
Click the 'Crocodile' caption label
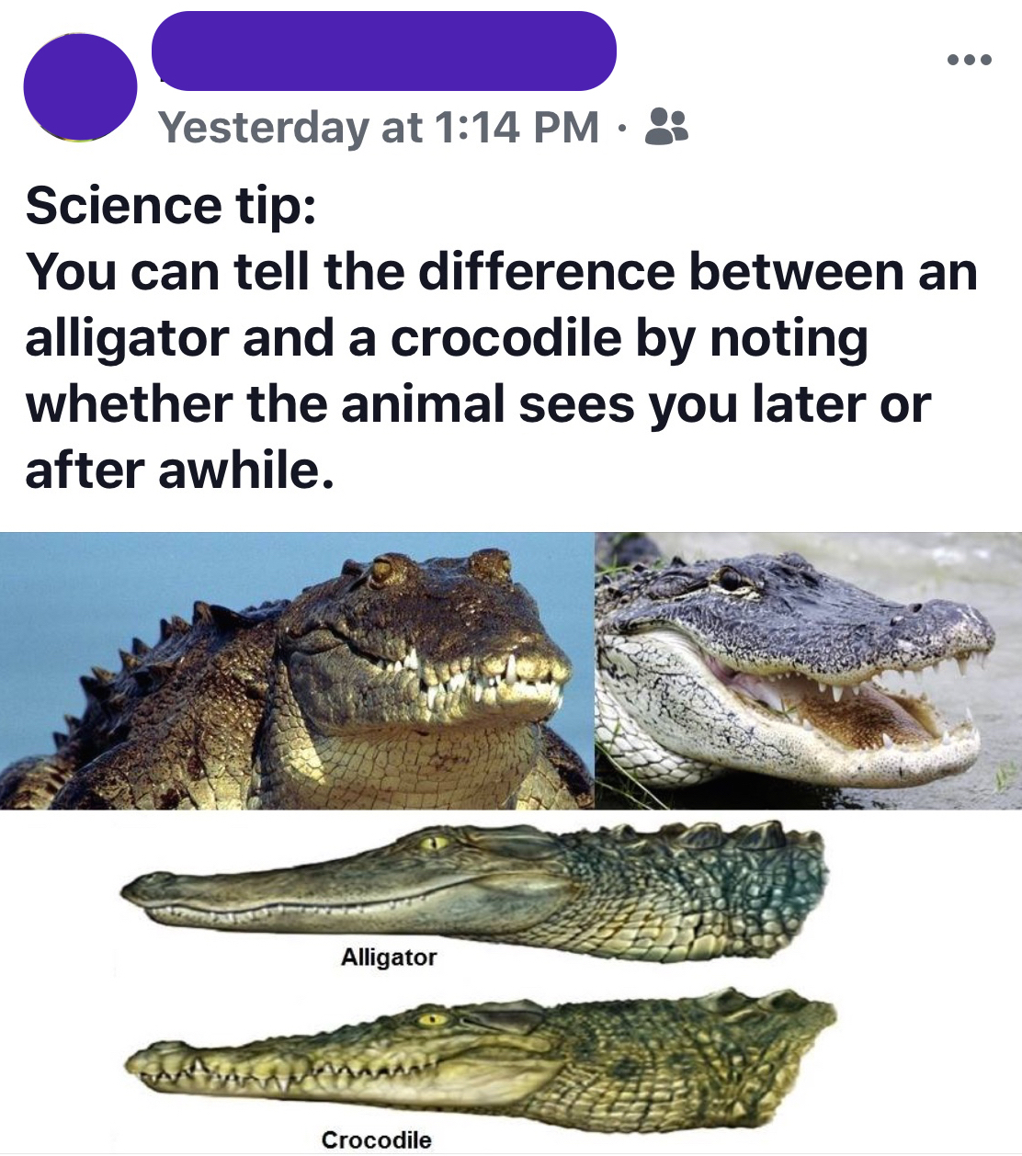(x=377, y=1139)
